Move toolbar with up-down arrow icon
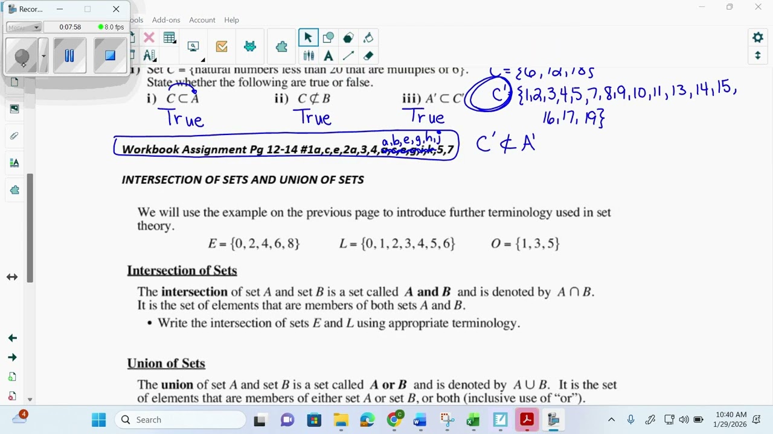This screenshot has width=773, height=434. click(758, 55)
